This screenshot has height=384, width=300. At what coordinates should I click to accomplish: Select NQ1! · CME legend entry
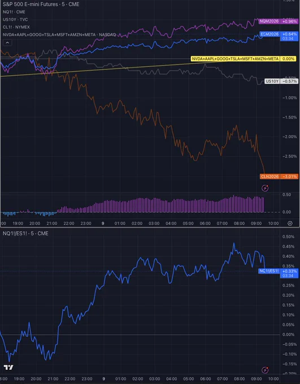click(x=14, y=12)
